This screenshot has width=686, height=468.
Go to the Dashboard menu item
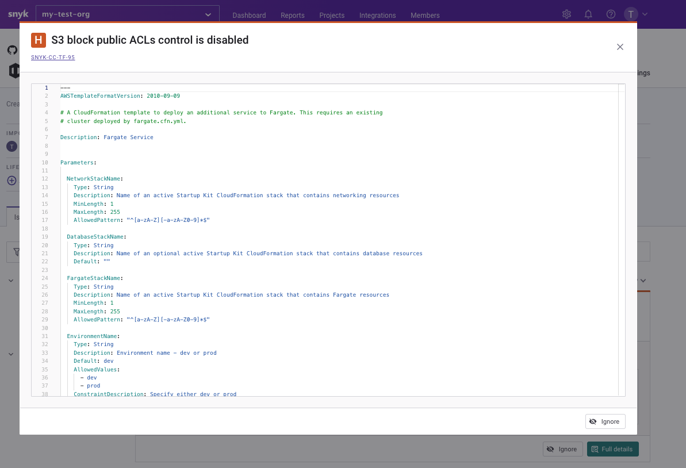coord(249,16)
